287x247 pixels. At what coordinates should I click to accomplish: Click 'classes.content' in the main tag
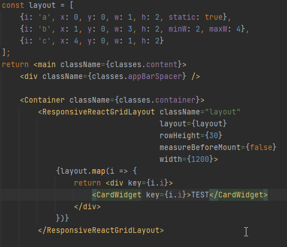144,64
